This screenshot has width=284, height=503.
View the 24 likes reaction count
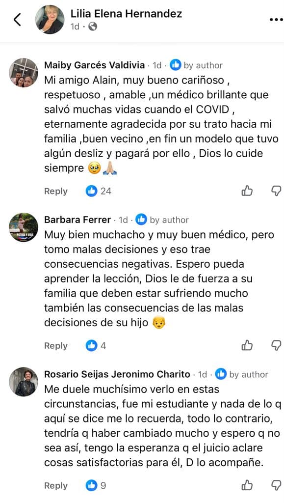click(x=99, y=191)
